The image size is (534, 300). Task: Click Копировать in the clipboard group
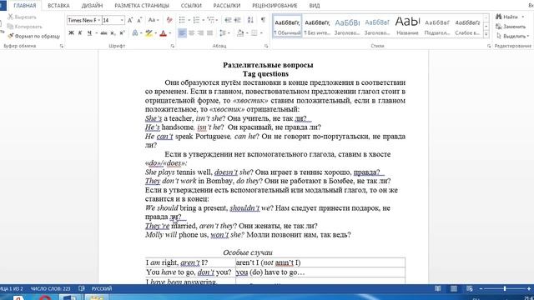point(24,27)
